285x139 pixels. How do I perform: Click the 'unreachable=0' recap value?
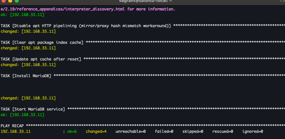131,131
